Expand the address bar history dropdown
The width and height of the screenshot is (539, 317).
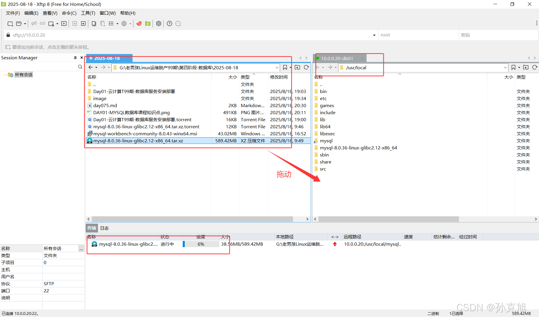tap(374, 35)
